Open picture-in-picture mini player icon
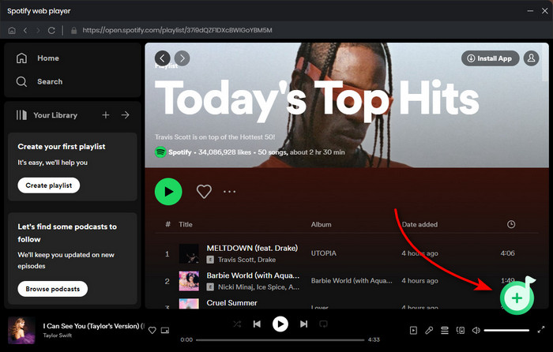The width and height of the screenshot is (553, 352). (165, 330)
